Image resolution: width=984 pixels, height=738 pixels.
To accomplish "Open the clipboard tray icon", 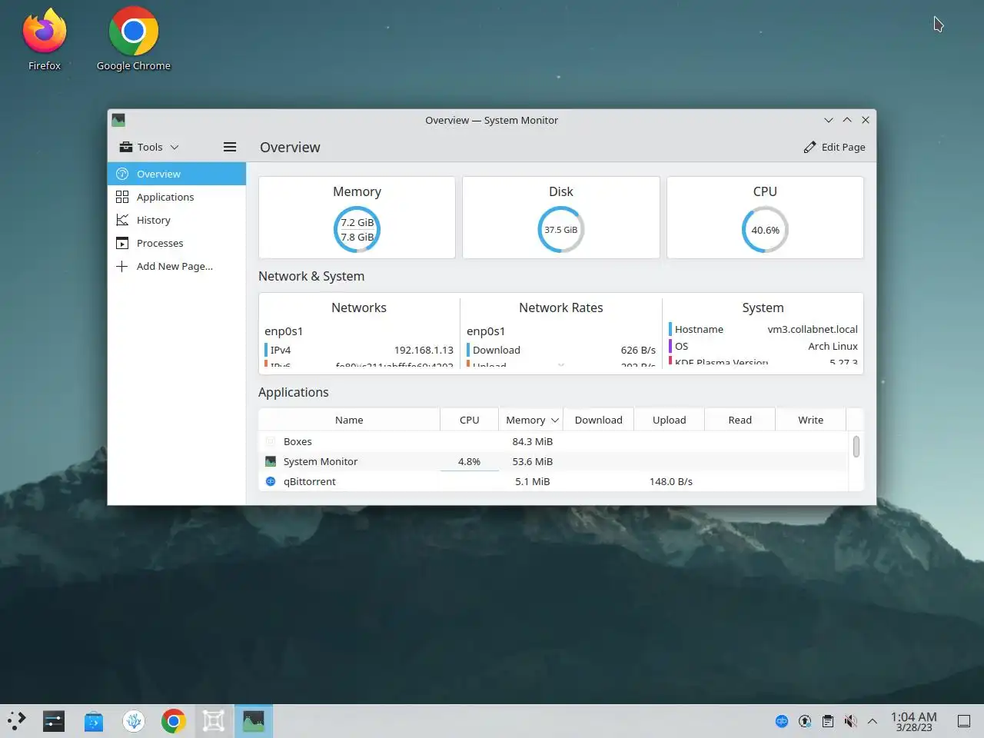I will click(828, 721).
